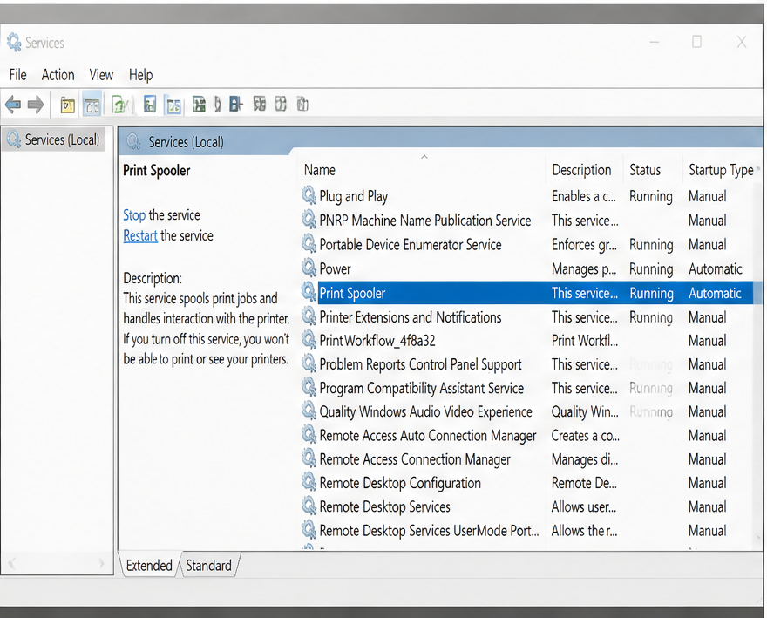Select Remote Desktop Services UserMode Port service

click(x=429, y=531)
